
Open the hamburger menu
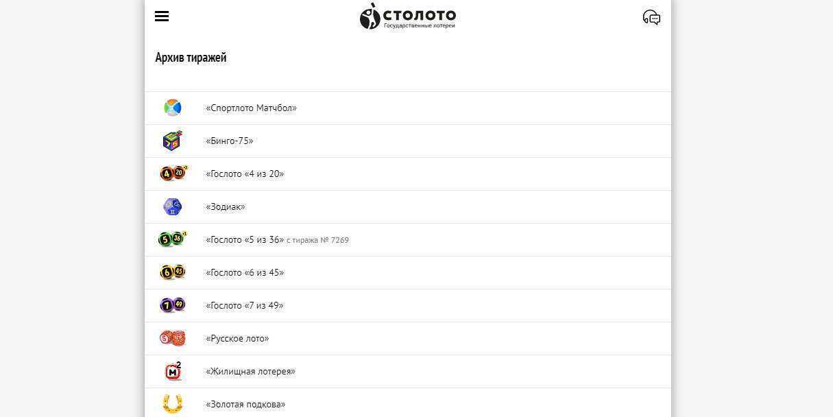click(x=162, y=16)
